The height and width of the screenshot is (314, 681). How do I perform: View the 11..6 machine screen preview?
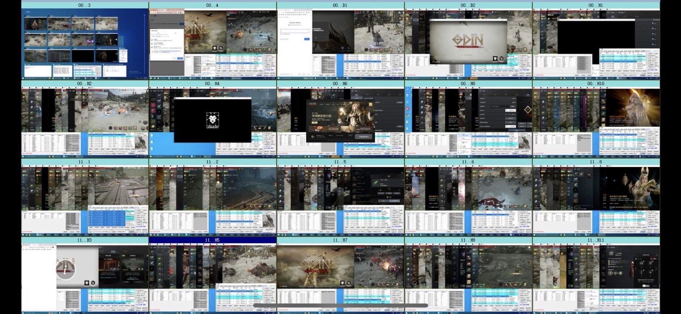468,201
